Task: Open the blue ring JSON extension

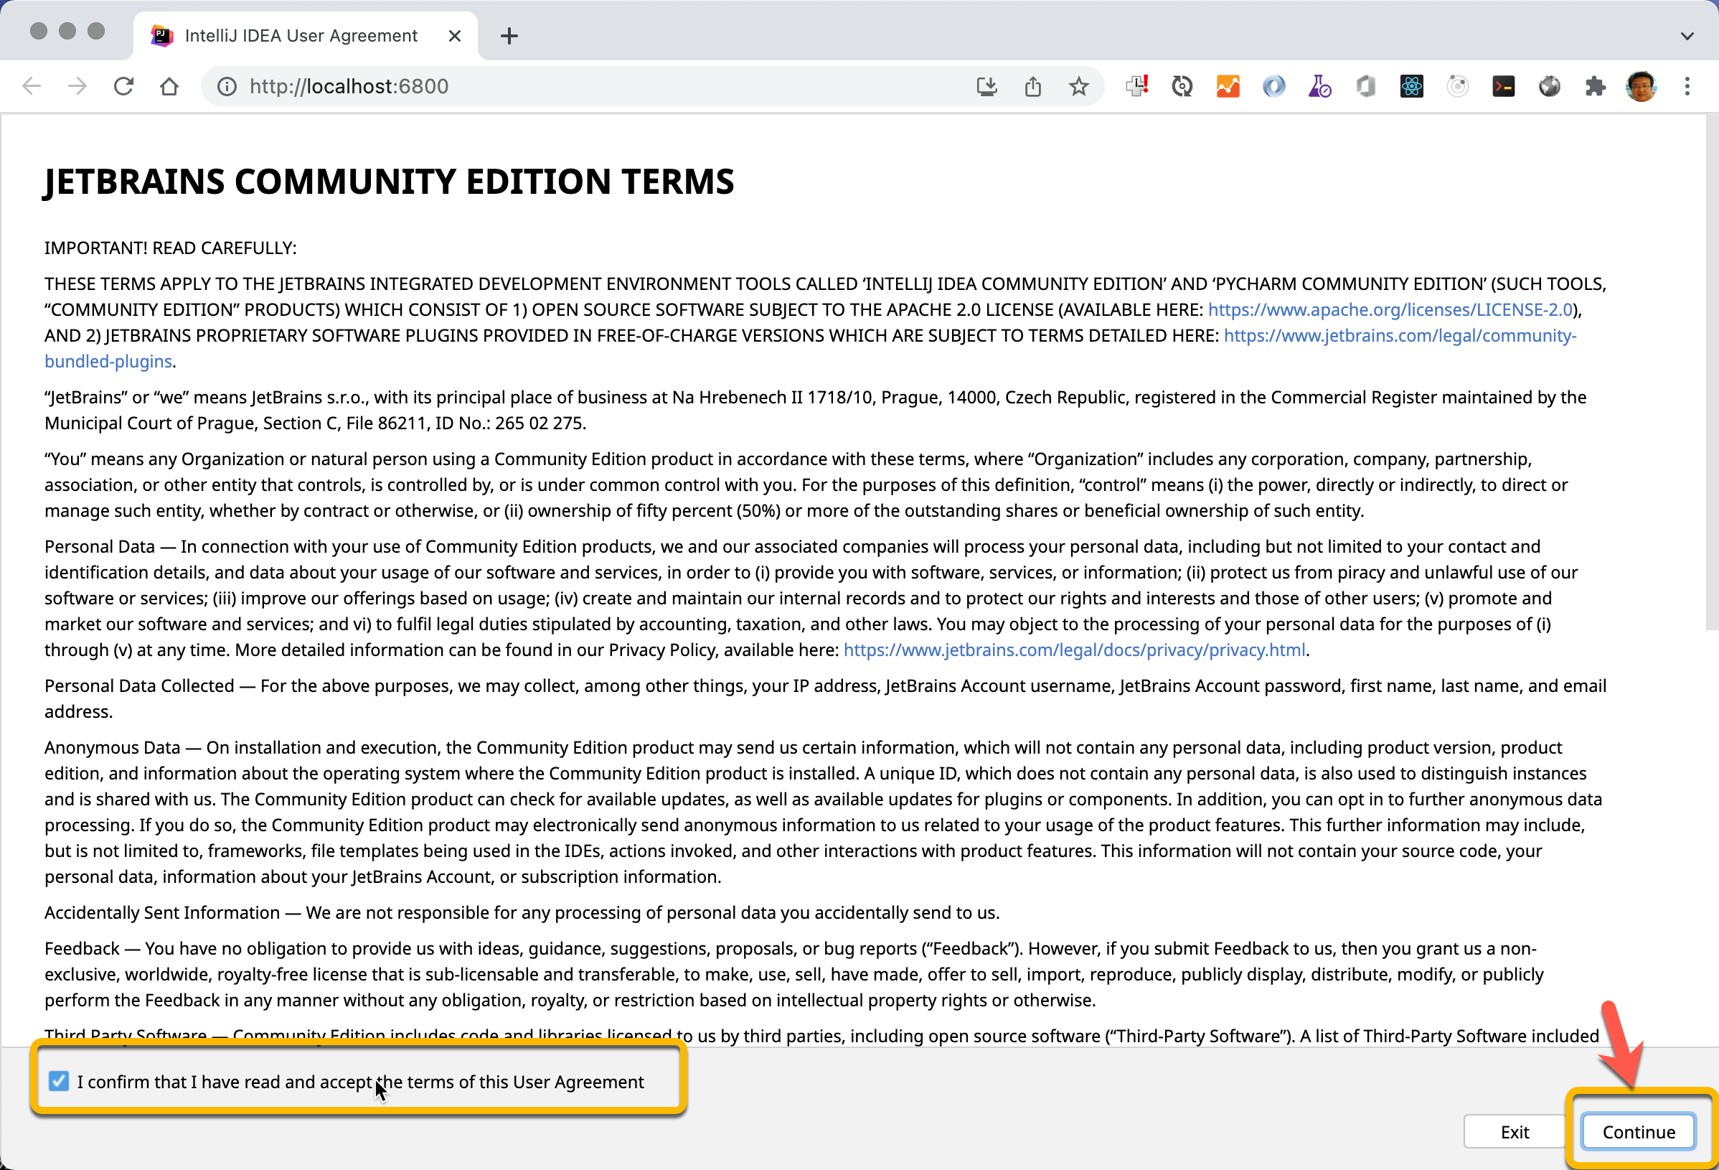Action: tap(1274, 87)
